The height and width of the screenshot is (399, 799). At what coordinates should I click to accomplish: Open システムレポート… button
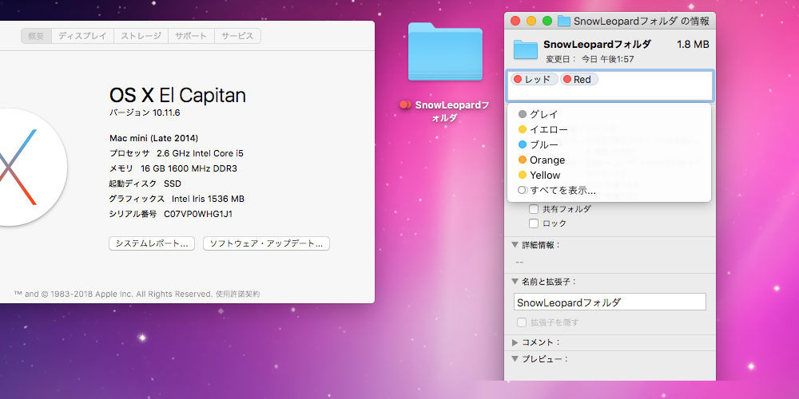pos(152,243)
